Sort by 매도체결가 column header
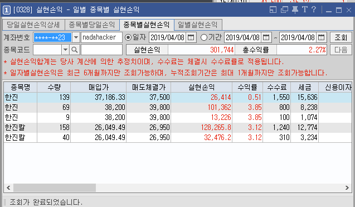Screen dimensions: 355x207 (148, 87)
